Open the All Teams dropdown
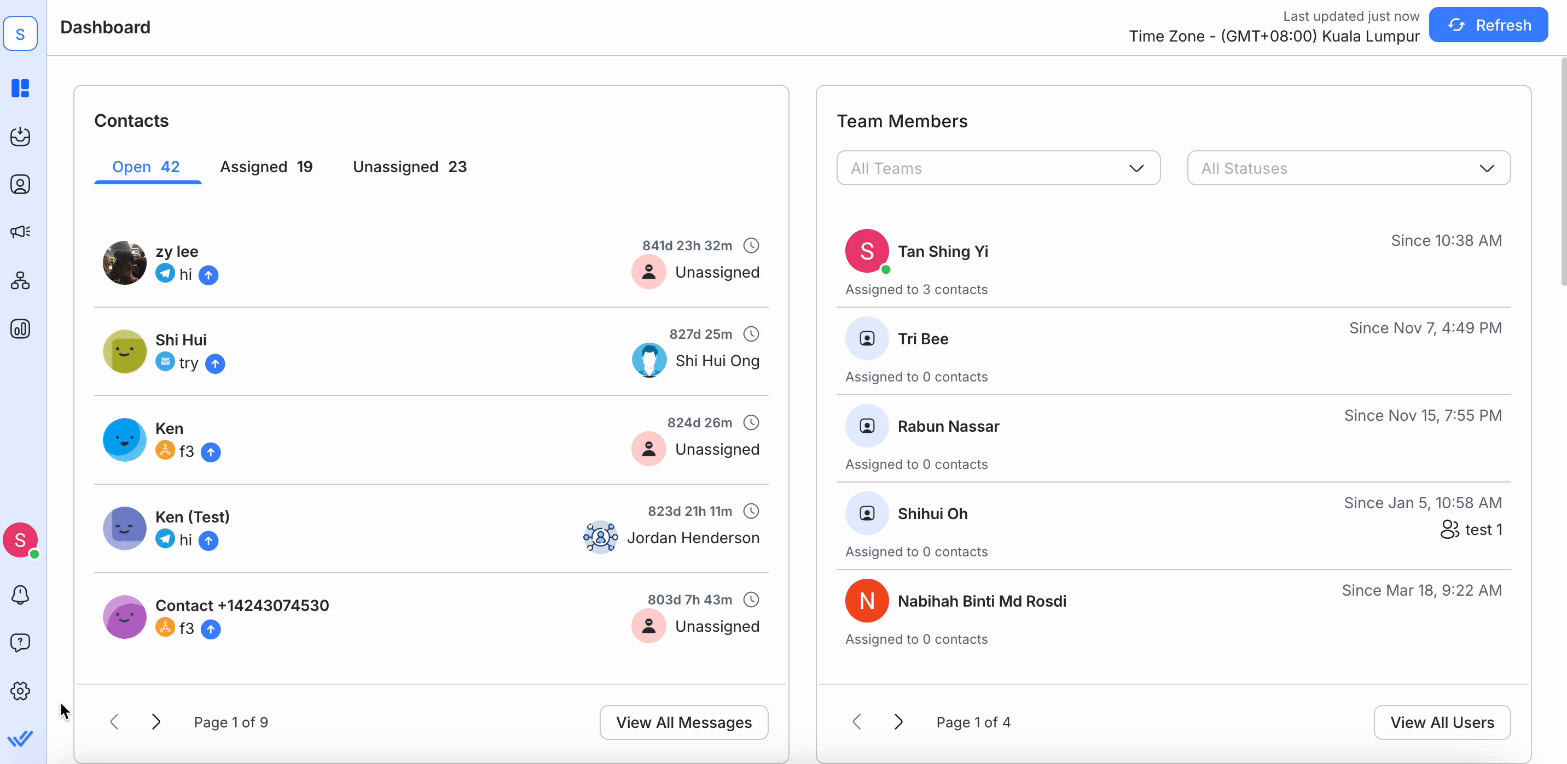 [x=997, y=168]
